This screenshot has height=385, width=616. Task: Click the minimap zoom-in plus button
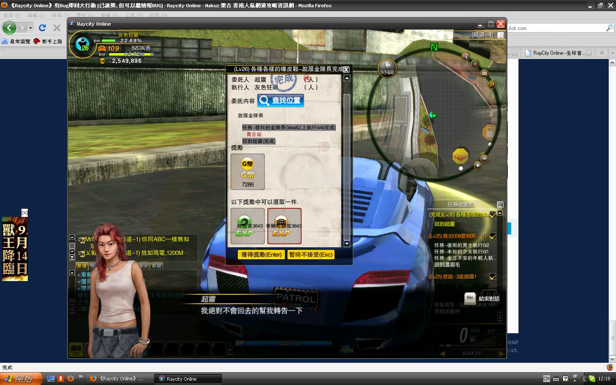478,165
